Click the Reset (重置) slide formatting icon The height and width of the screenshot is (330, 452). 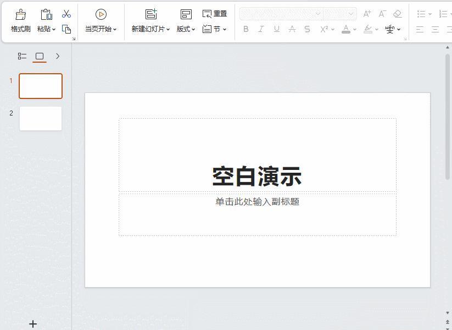pos(215,14)
